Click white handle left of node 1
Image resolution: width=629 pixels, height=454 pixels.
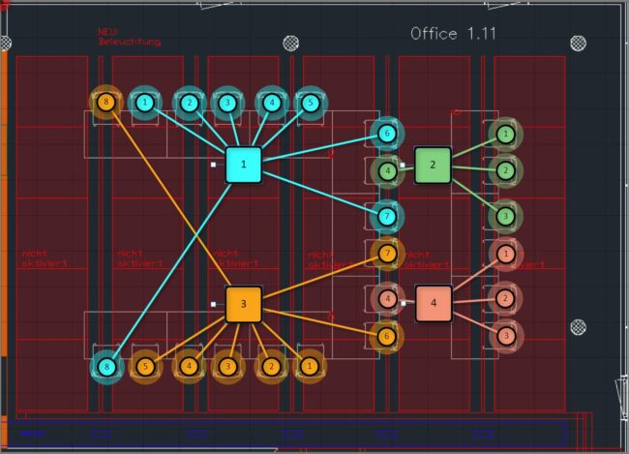tap(214, 165)
